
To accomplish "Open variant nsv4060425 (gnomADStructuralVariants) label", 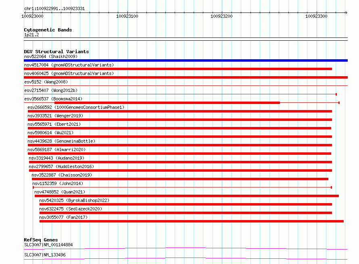I will (69, 73).
